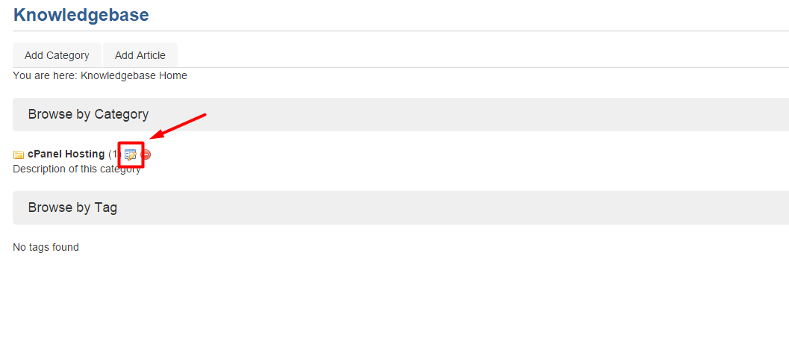Open the Add Category tab
Screen dimensions: 789x356
(x=57, y=55)
